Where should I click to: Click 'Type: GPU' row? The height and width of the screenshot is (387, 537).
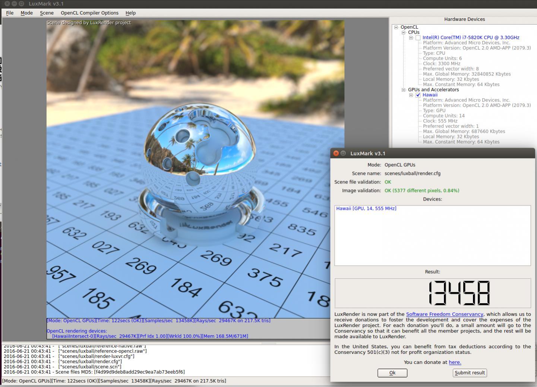(x=434, y=111)
